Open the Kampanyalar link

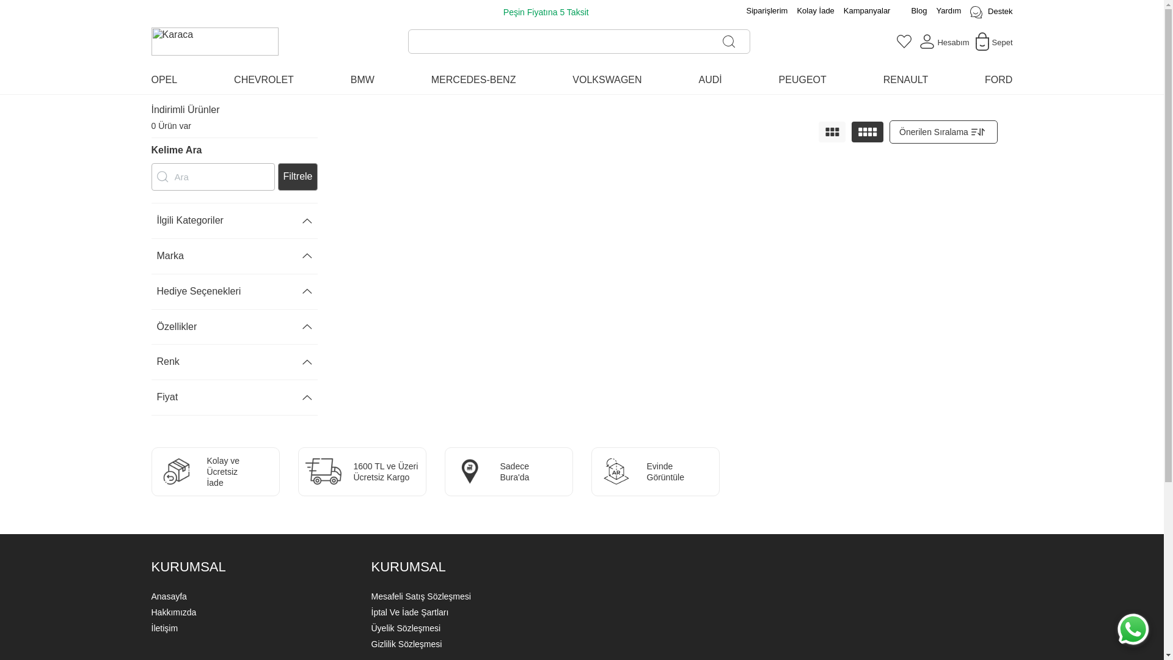866,11
